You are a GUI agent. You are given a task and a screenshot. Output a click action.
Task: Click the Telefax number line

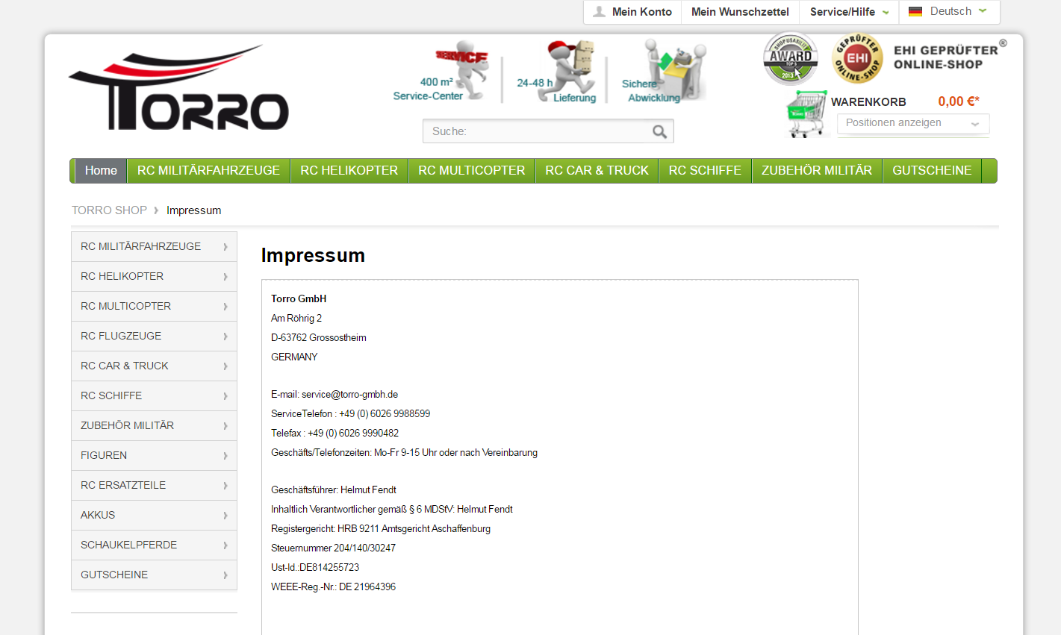(x=335, y=433)
